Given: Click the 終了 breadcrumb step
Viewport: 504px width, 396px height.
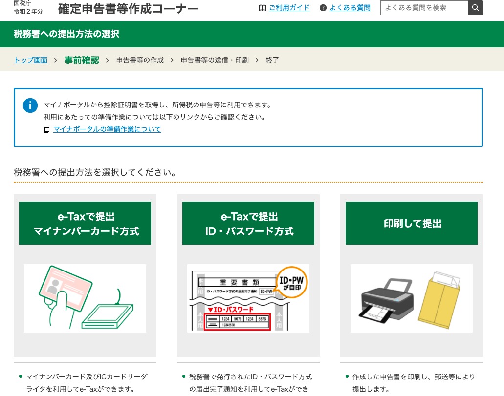Looking at the screenshot, I should pyautogui.click(x=272, y=60).
